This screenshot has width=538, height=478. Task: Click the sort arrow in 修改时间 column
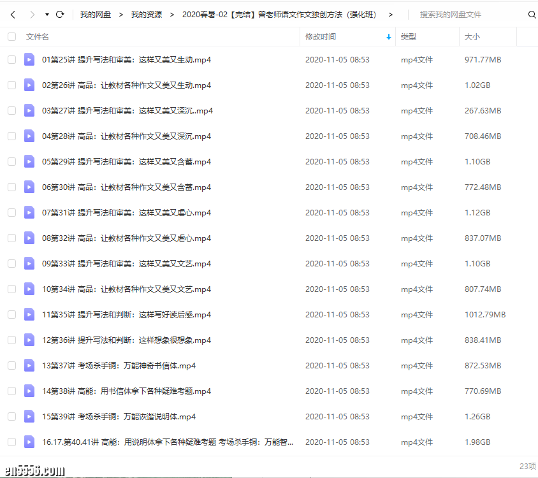coord(389,37)
